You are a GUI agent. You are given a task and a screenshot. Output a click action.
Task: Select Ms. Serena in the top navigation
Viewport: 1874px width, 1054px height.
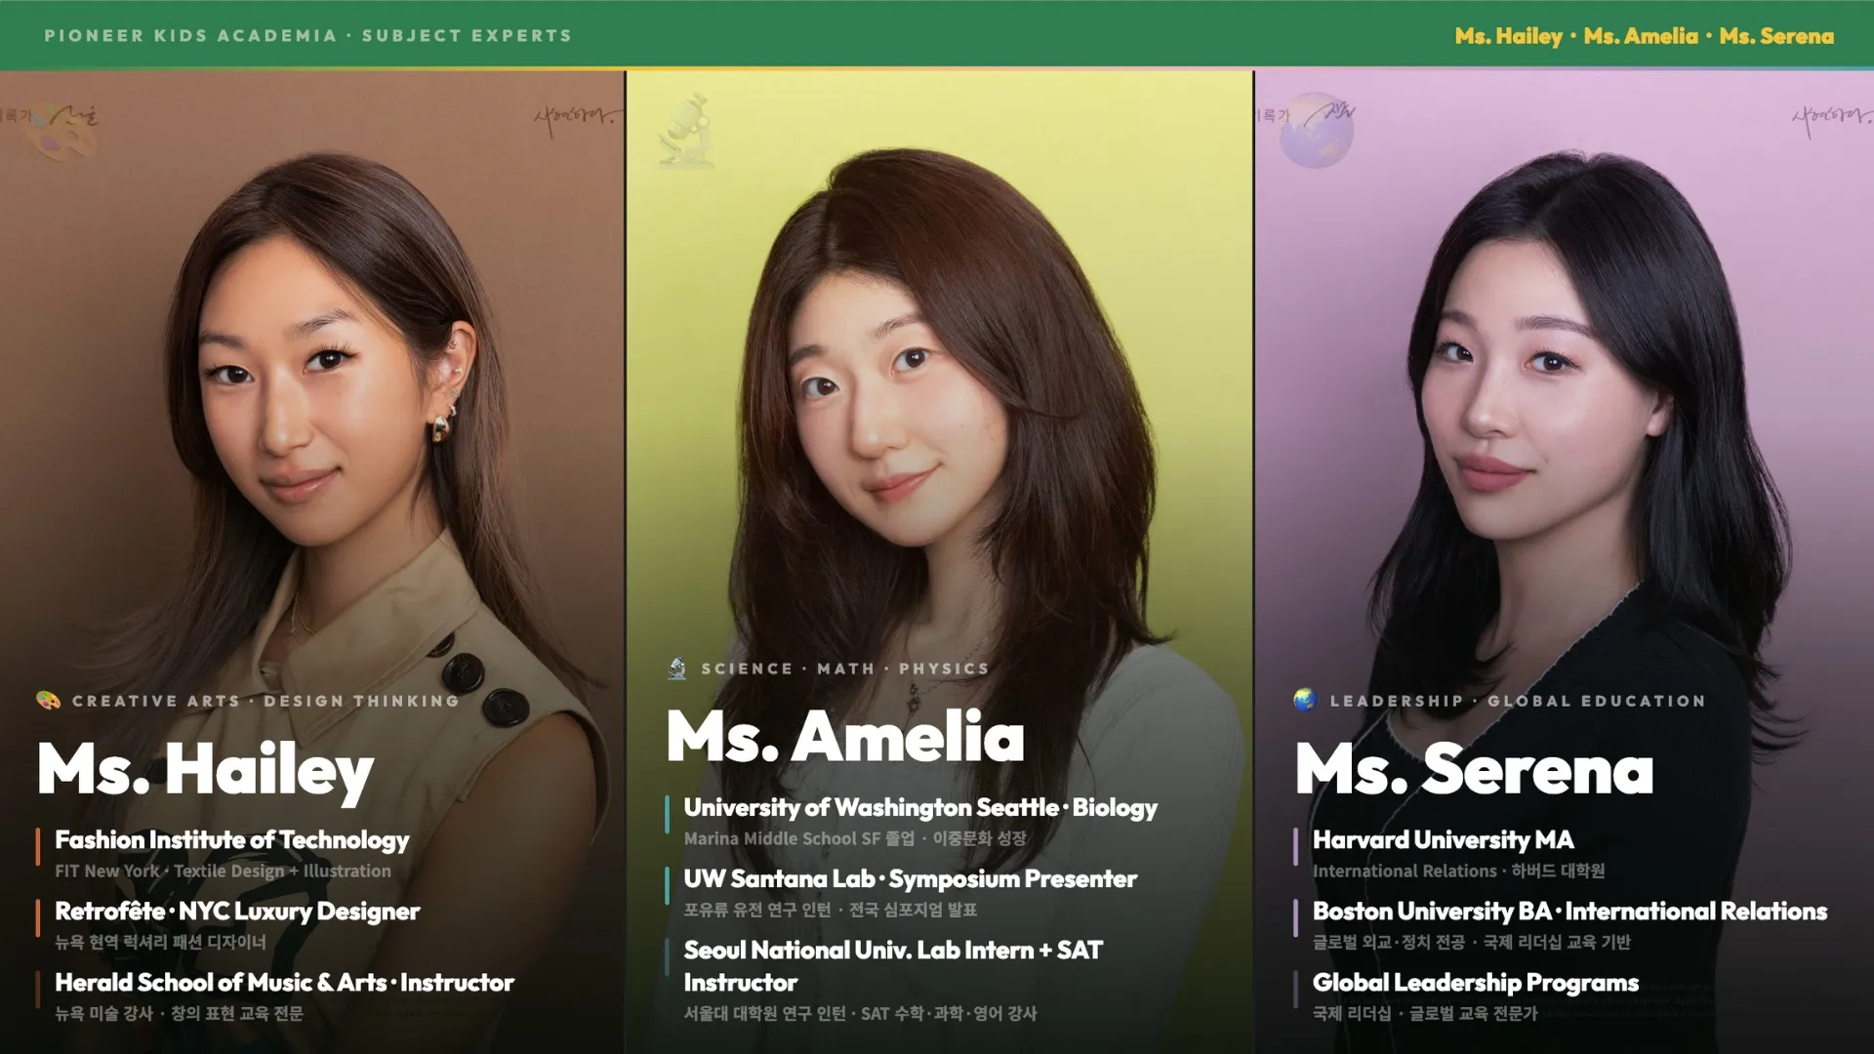[x=1776, y=36]
